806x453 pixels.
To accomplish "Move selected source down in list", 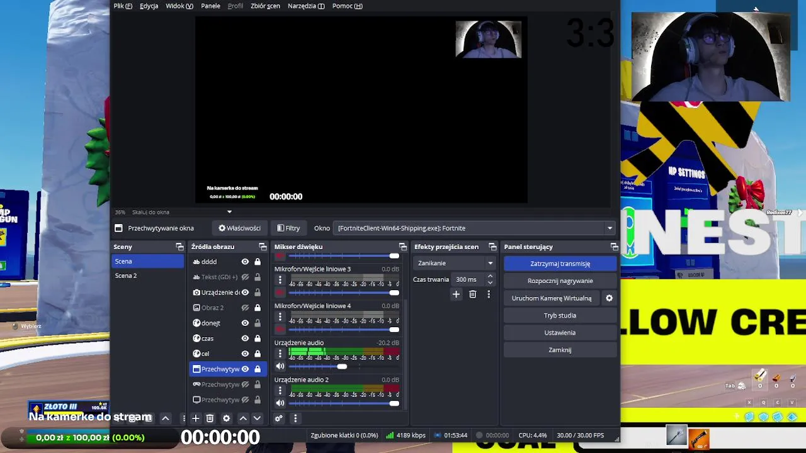I will point(257,418).
